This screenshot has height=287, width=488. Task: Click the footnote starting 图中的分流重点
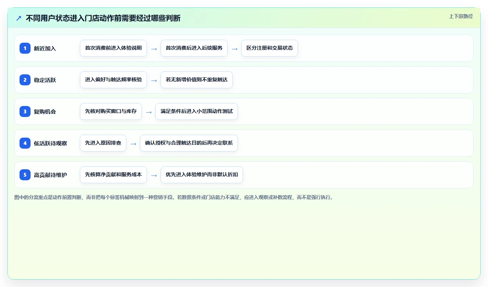[174, 197]
